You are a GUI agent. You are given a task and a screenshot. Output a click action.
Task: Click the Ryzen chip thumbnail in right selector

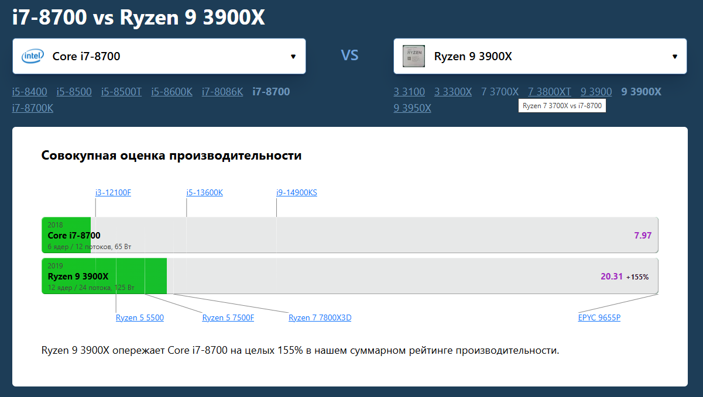(x=414, y=56)
